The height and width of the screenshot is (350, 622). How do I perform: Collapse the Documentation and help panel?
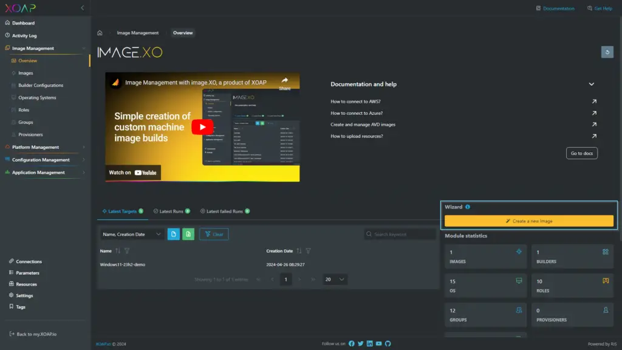coord(591,84)
